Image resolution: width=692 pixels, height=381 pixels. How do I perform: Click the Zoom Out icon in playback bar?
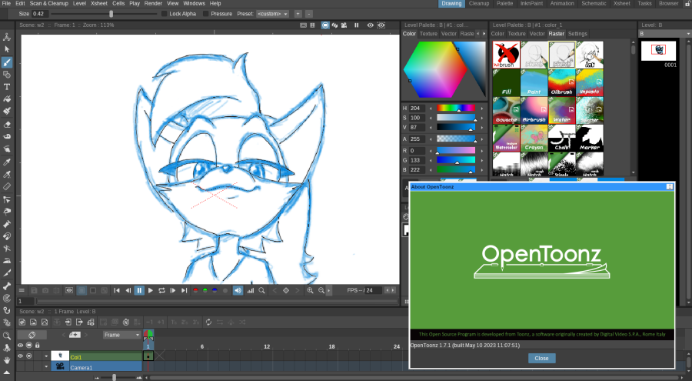321,290
